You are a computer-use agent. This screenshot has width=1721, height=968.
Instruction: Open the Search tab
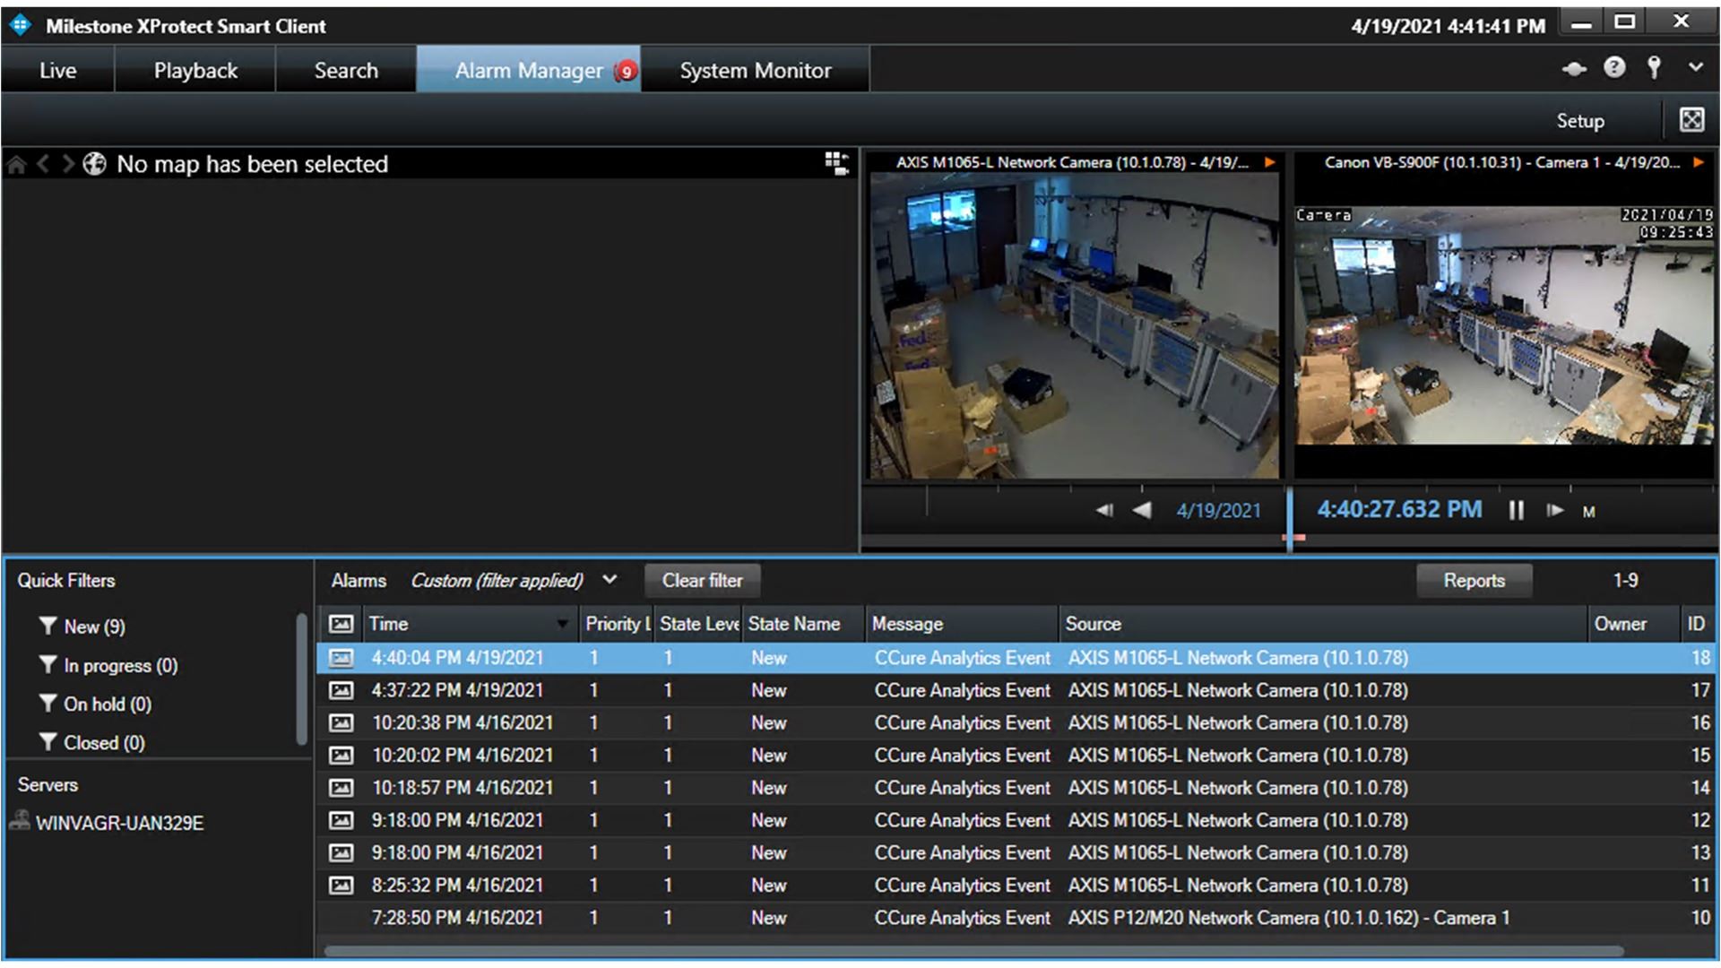tap(346, 70)
